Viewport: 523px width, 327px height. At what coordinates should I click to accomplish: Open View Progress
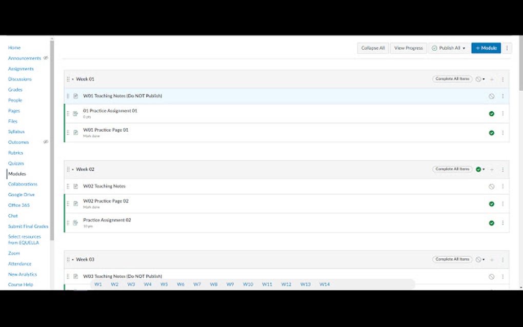pos(408,48)
